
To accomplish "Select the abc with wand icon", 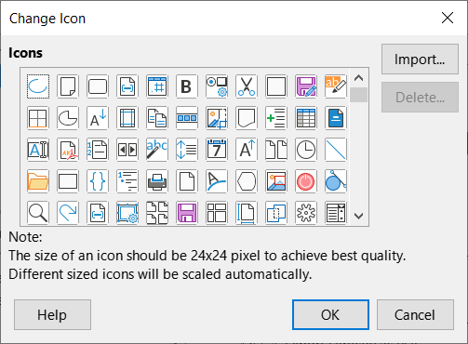I will [x=157, y=150].
